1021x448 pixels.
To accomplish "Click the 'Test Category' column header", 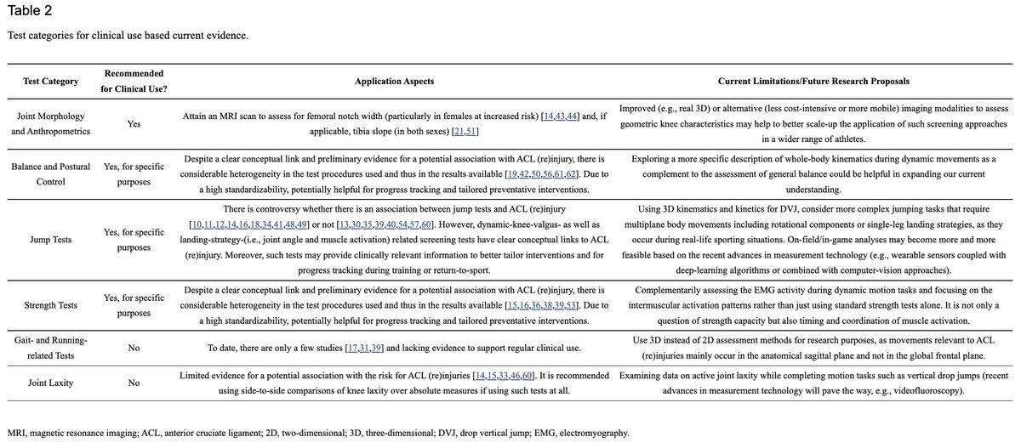I will [x=50, y=82].
